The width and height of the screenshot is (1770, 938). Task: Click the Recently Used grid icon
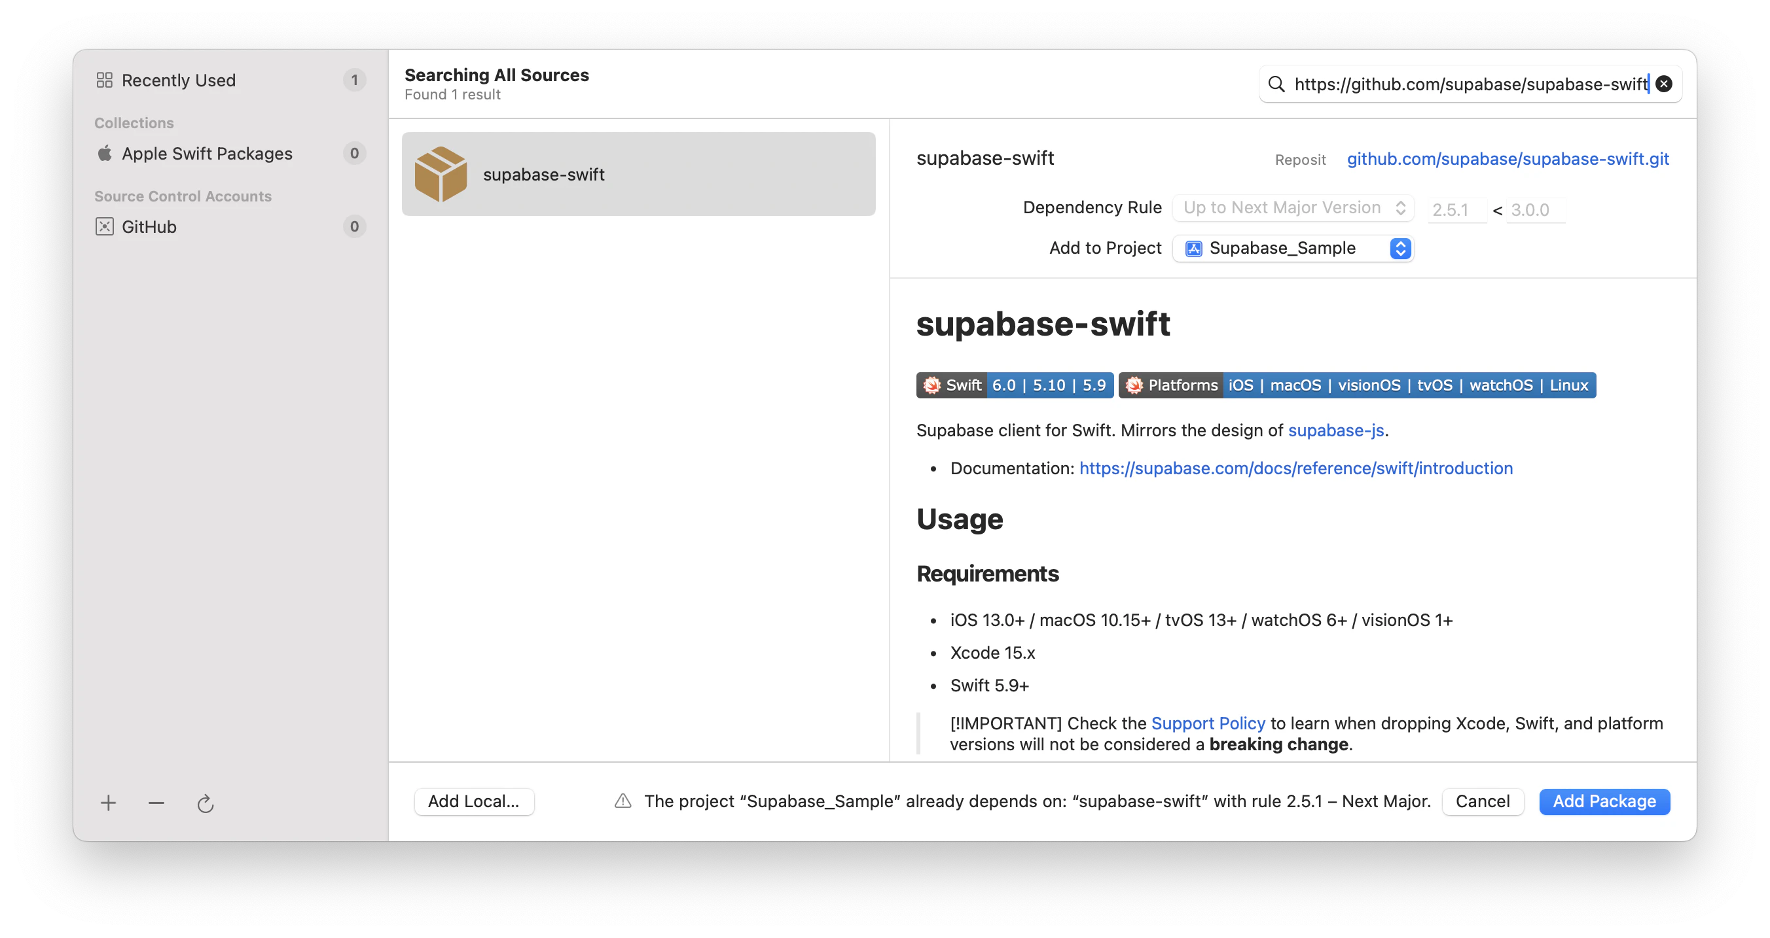[105, 80]
